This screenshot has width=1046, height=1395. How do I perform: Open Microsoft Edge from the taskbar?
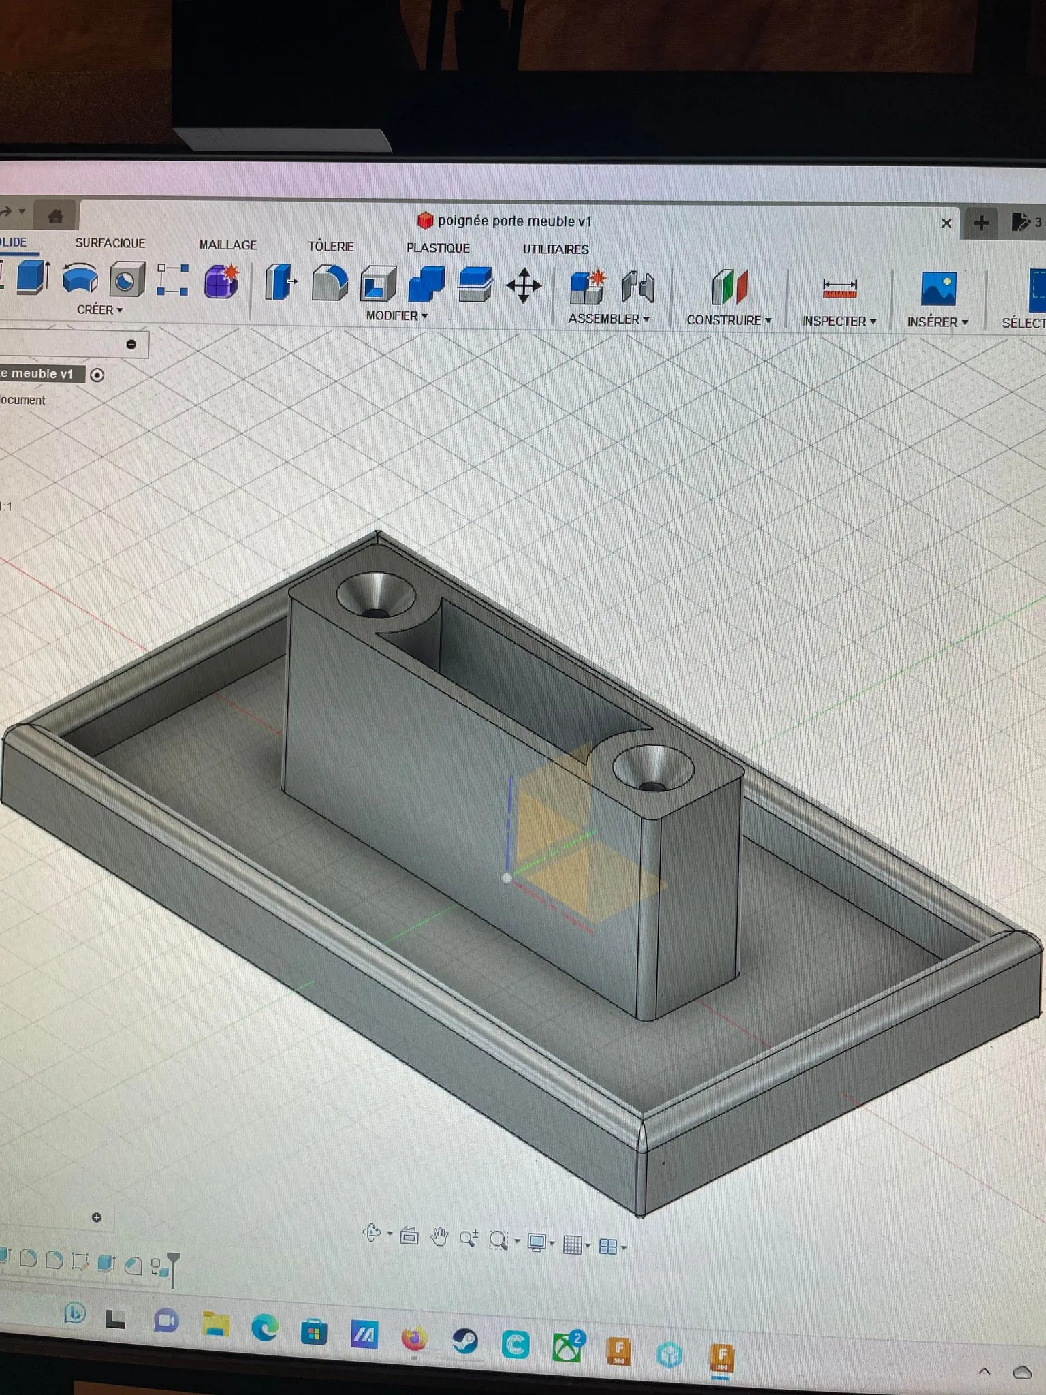click(265, 1328)
